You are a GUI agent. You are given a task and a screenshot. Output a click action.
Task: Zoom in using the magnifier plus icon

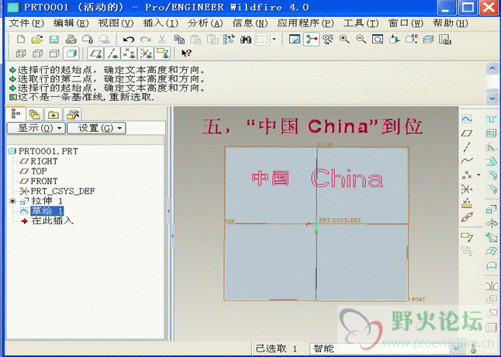(x=344, y=40)
